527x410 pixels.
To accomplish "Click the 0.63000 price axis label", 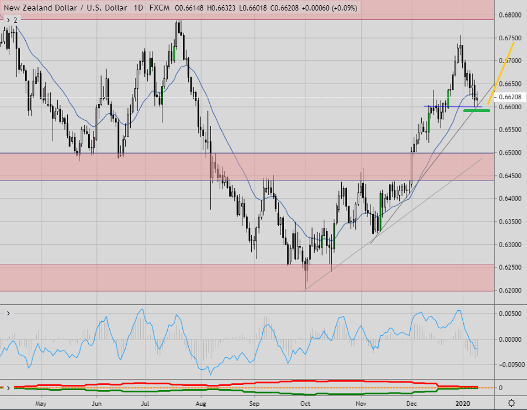I will [x=510, y=245].
